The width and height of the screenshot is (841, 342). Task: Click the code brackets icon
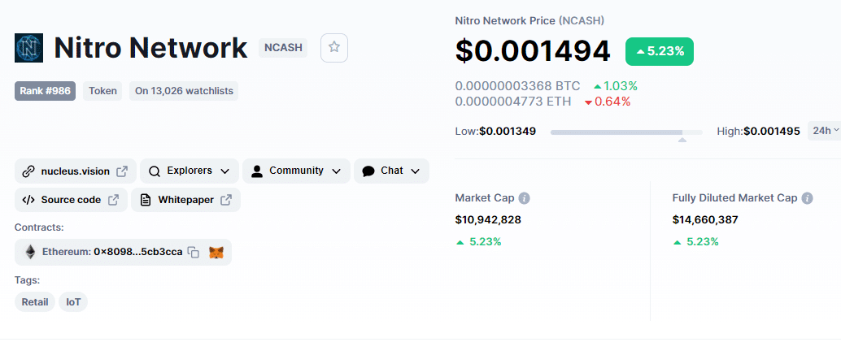tap(28, 200)
